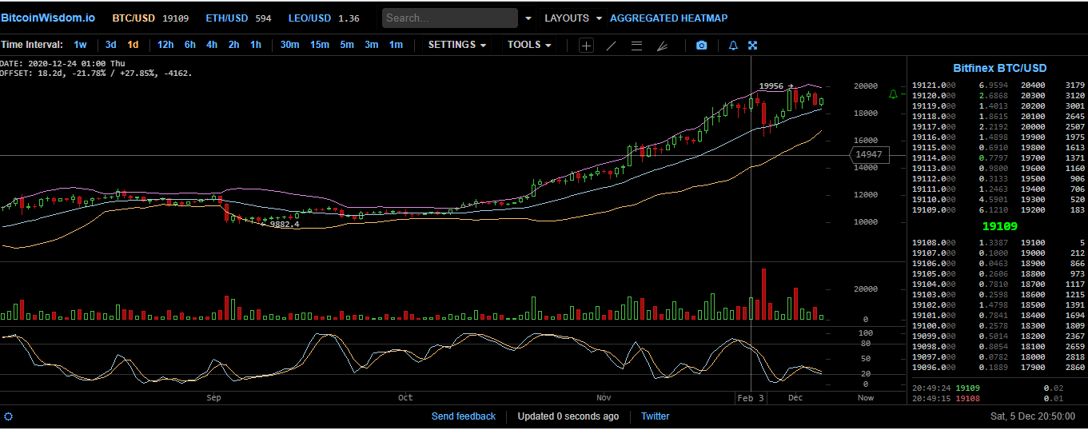
Task: Click the Send feedback link
Action: [464, 416]
